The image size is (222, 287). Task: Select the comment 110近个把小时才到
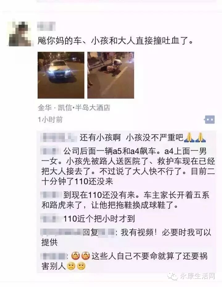pyautogui.click(x=88, y=219)
